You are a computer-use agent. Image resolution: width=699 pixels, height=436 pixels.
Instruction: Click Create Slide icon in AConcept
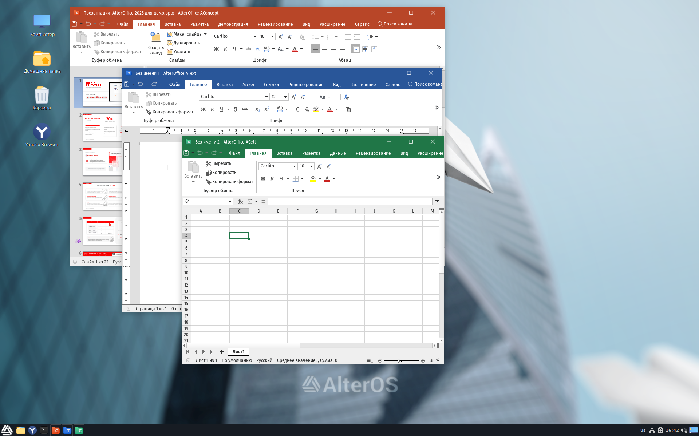(156, 37)
